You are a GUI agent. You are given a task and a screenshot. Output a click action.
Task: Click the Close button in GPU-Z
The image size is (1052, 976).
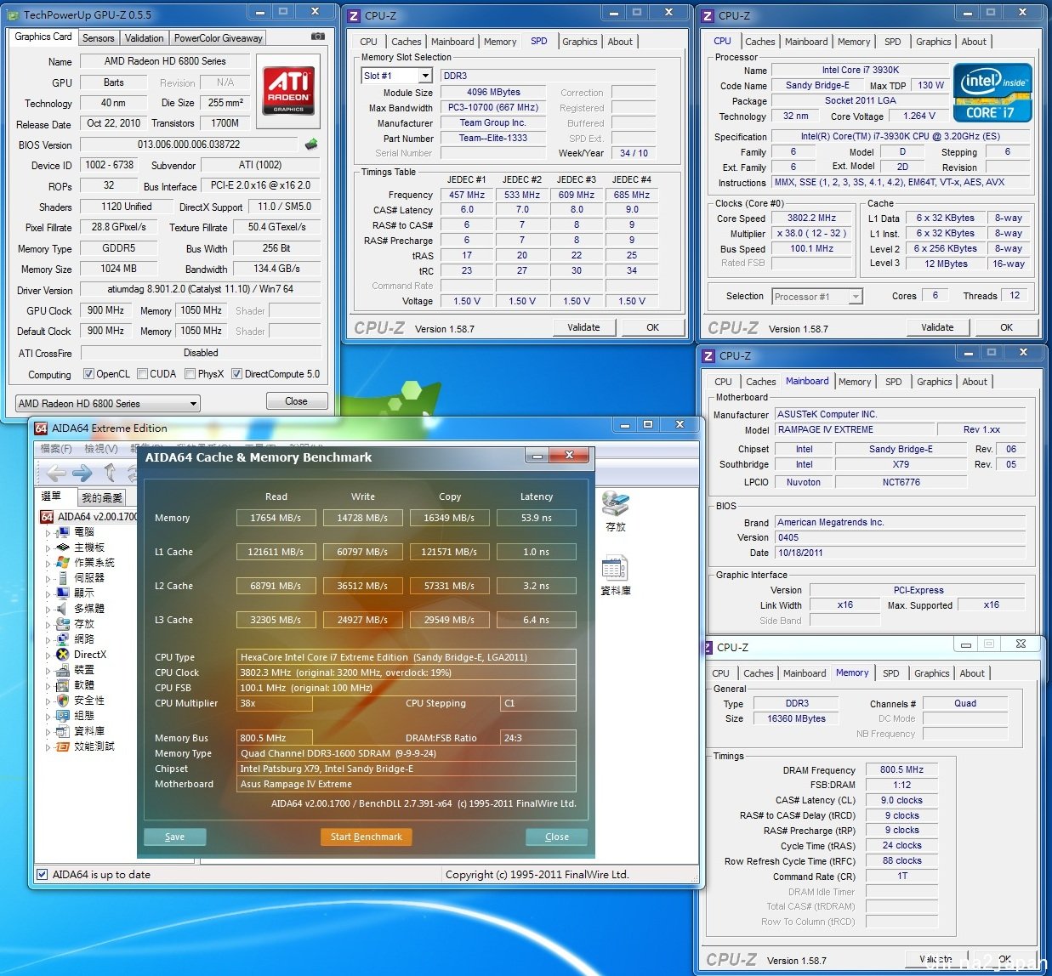pyautogui.click(x=296, y=401)
